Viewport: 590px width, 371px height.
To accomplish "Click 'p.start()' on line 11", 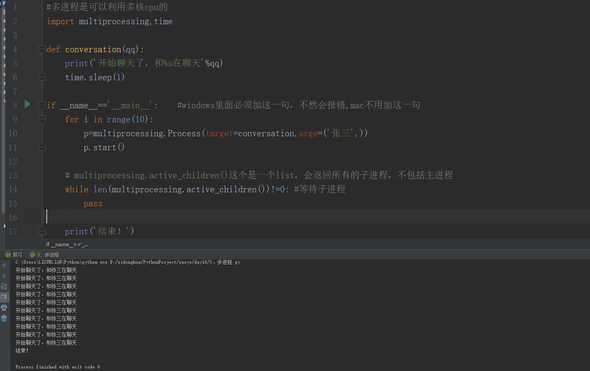I will (104, 147).
